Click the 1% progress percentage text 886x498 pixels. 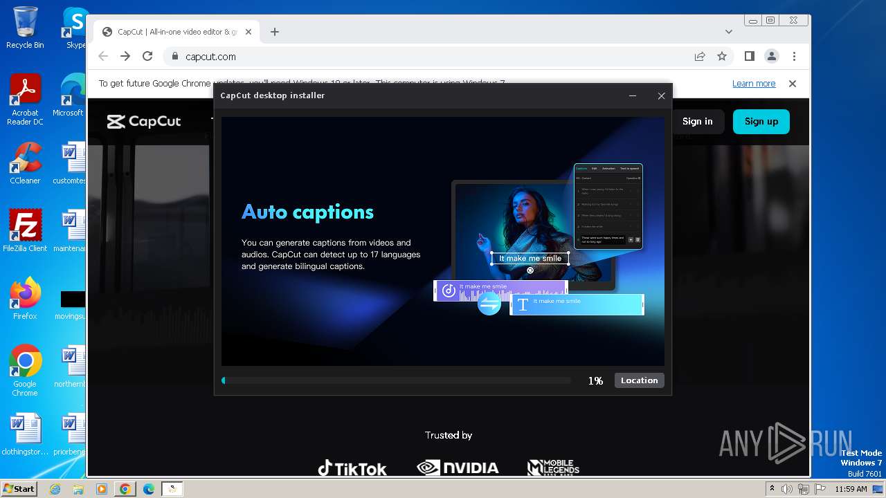pyautogui.click(x=595, y=380)
